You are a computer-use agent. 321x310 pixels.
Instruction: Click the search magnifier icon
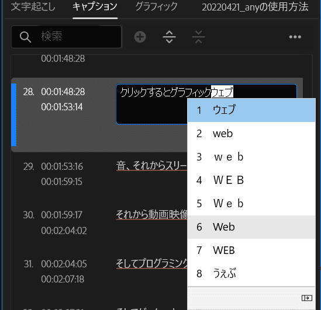point(25,37)
